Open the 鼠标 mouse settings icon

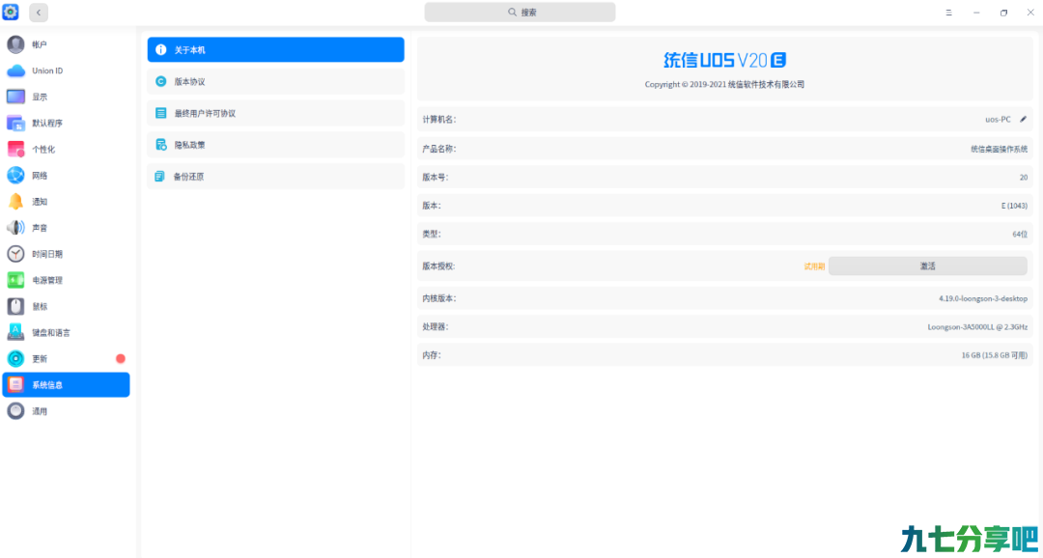tap(15, 307)
